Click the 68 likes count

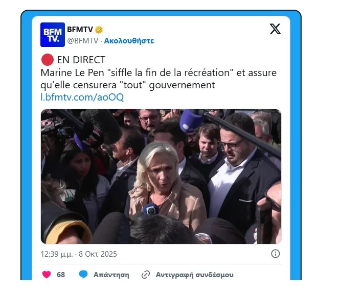[61, 275]
